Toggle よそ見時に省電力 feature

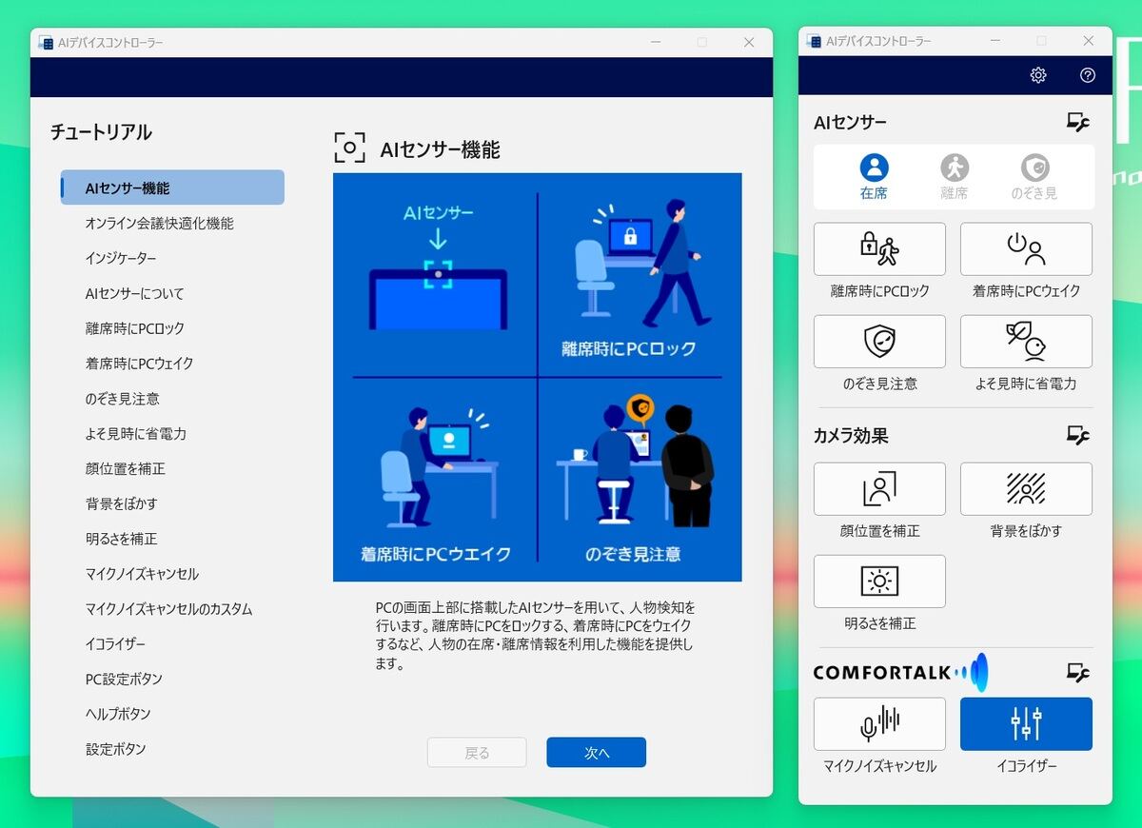pos(1026,342)
